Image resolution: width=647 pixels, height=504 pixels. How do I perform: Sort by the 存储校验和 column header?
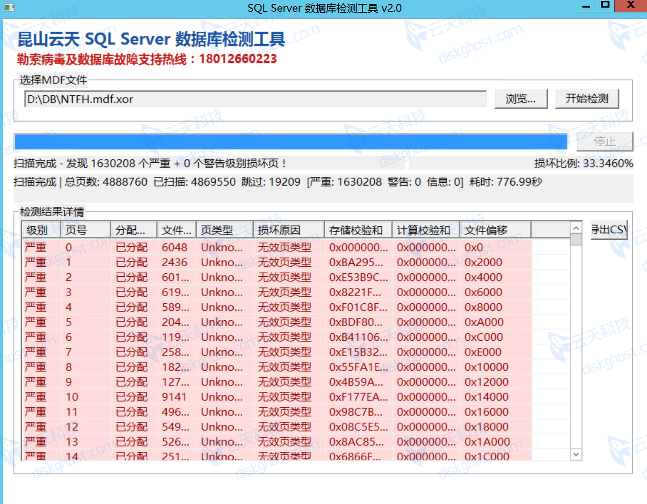[358, 230]
